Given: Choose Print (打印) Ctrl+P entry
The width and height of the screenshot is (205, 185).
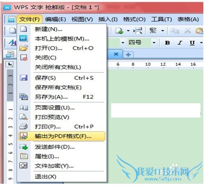Looking at the screenshot, I should [x=62, y=127].
